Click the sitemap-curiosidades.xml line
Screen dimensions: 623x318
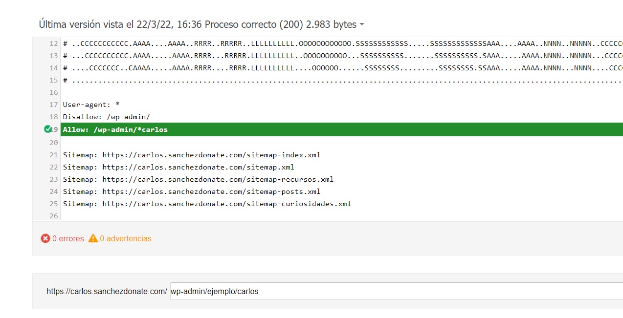(207, 204)
